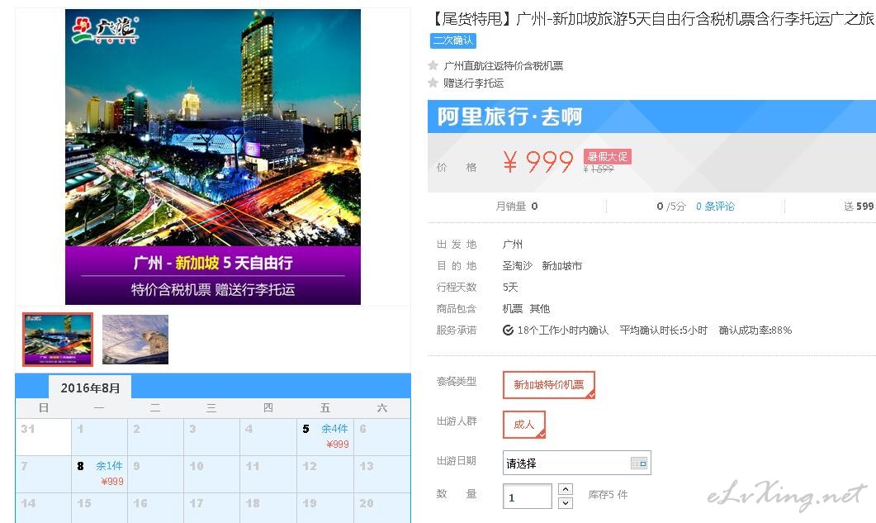Click the product title starting 【尾货特甩】
Image resolution: width=876 pixels, height=523 pixels.
coord(651,19)
